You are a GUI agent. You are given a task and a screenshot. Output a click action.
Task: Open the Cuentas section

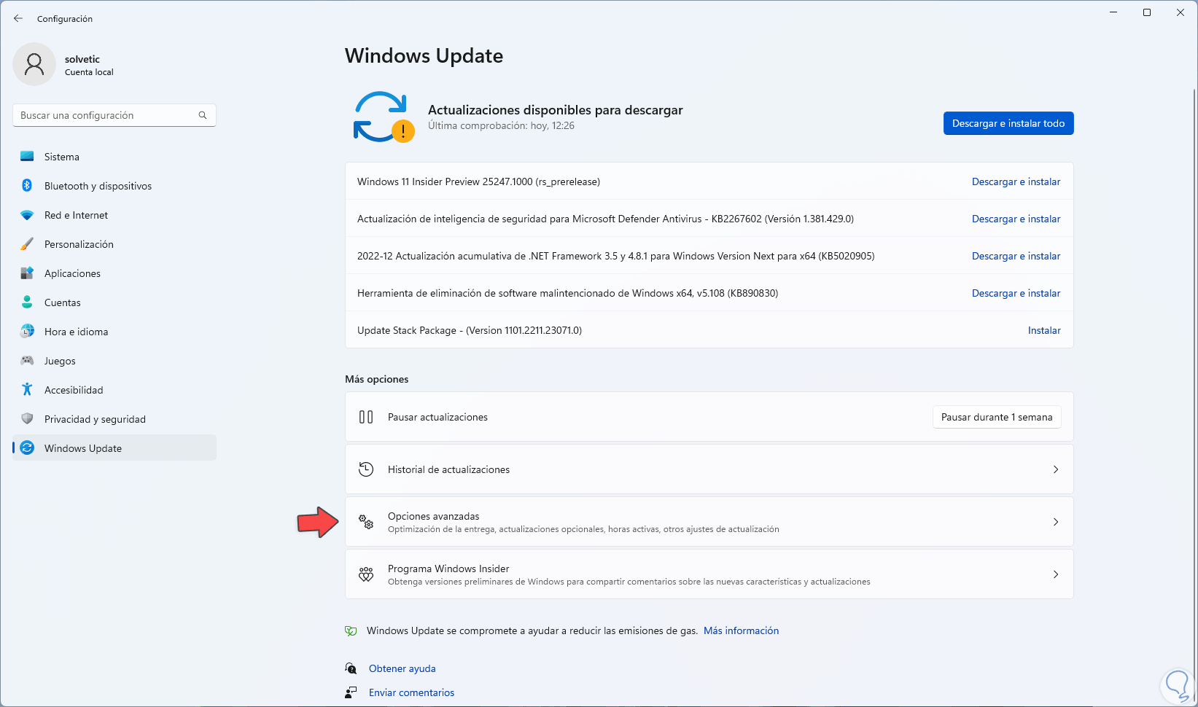(x=63, y=302)
